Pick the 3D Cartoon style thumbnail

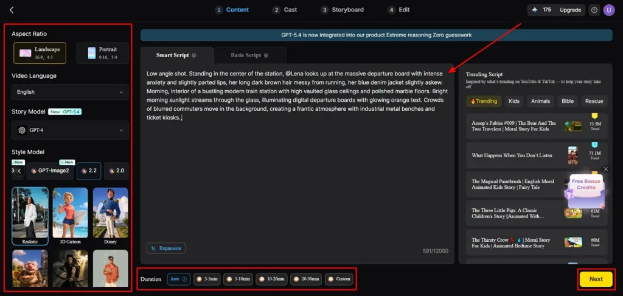point(71,216)
